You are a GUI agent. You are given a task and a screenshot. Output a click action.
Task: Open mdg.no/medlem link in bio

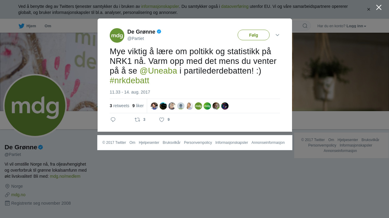[65, 176]
